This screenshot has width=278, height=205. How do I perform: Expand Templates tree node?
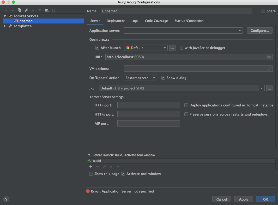(x=5, y=26)
